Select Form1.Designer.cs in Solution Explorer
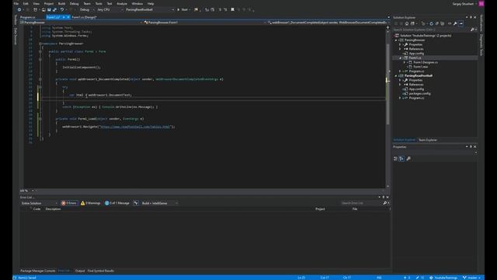The height and width of the screenshot is (280, 497). tap(426, 62)
